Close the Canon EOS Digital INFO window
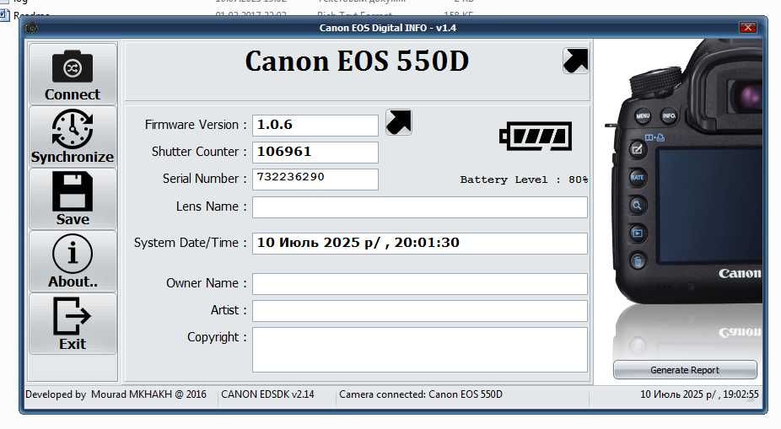 [x=747, y=28]
